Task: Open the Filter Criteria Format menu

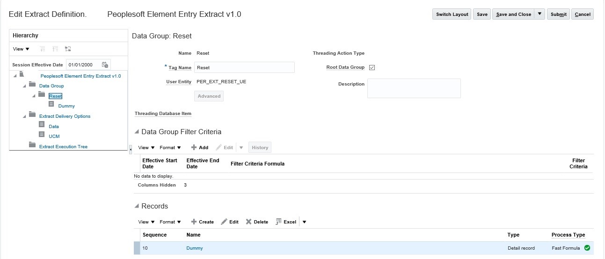Action: point(170,148)
